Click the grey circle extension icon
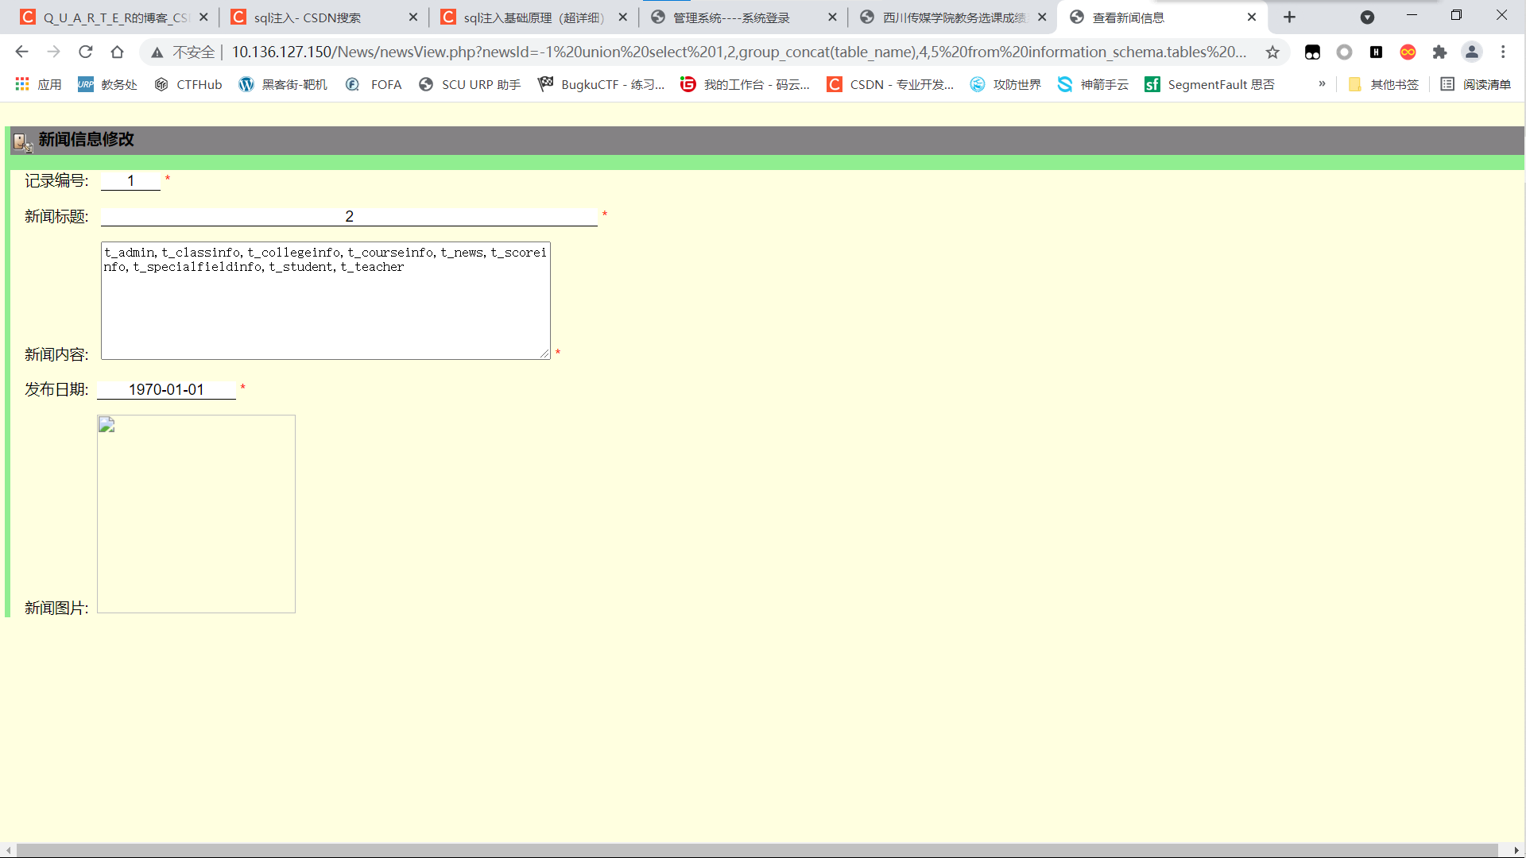Viewport: 1526px width, 858px height. tap(1344, 52)
